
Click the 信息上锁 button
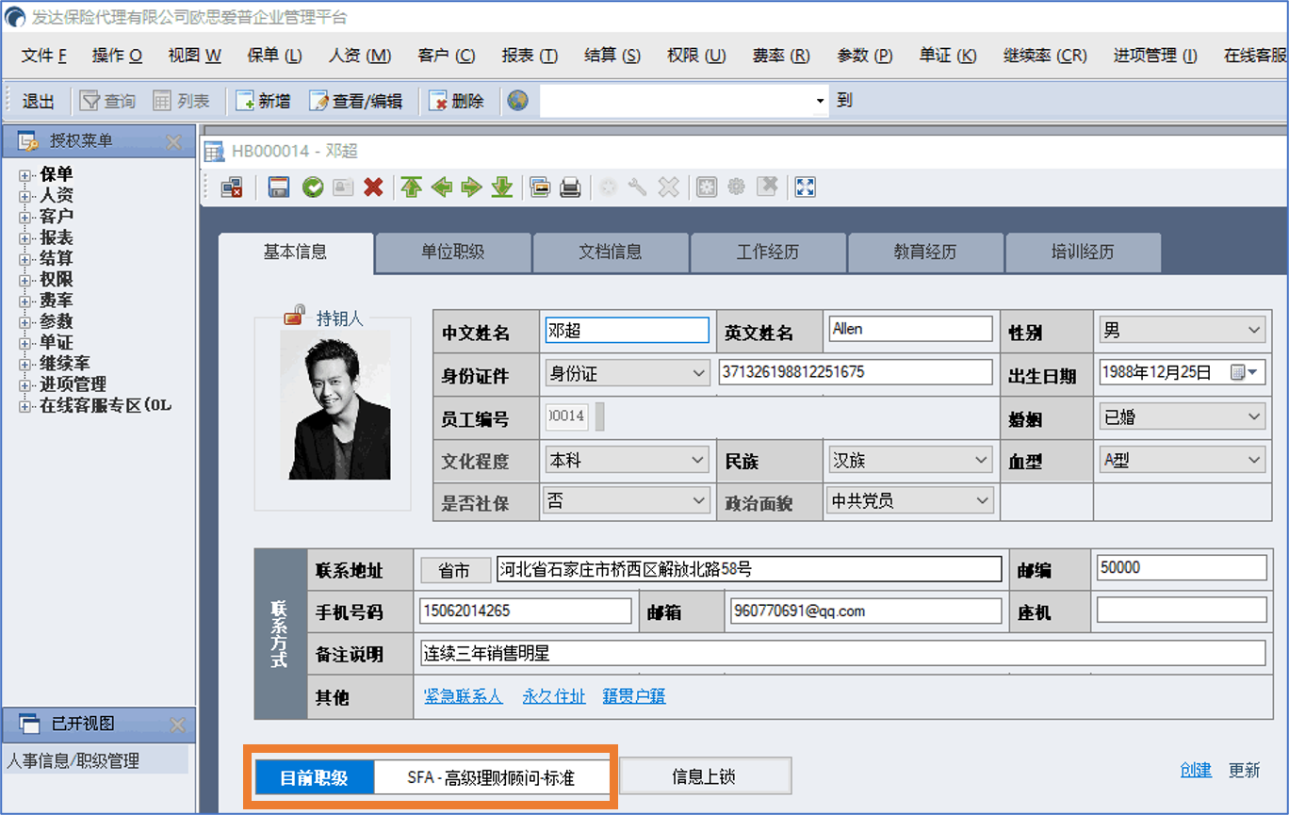tap(703, 776)
